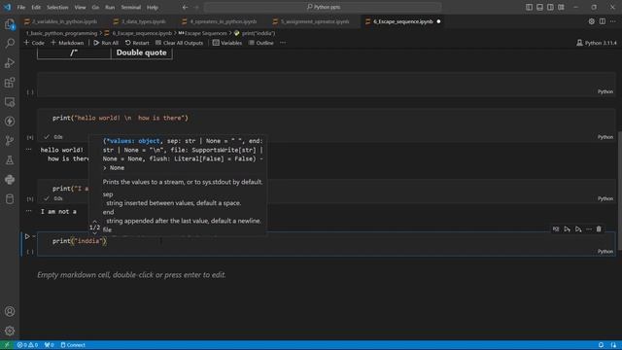Open the remote window indicator in the status bar
The width and height of the screenshot is (622, 350).
coord(7,345)
